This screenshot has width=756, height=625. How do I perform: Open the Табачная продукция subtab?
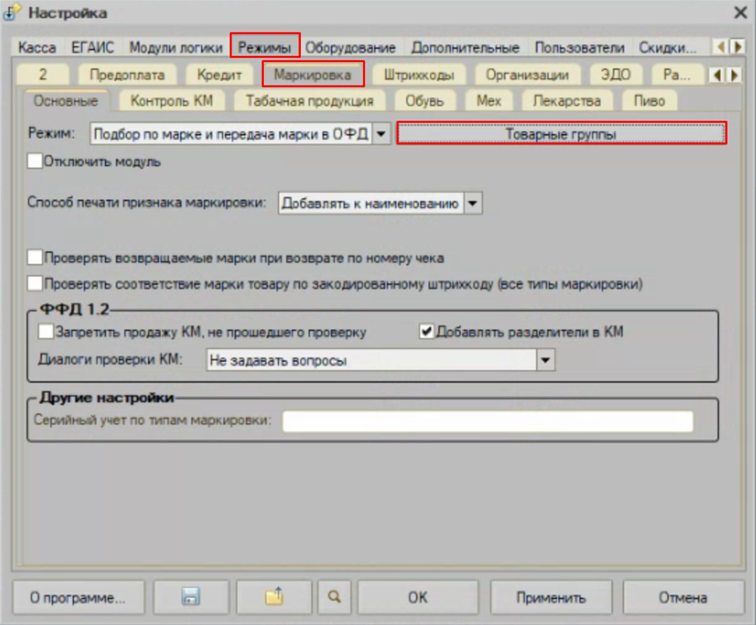click(309, 101)
